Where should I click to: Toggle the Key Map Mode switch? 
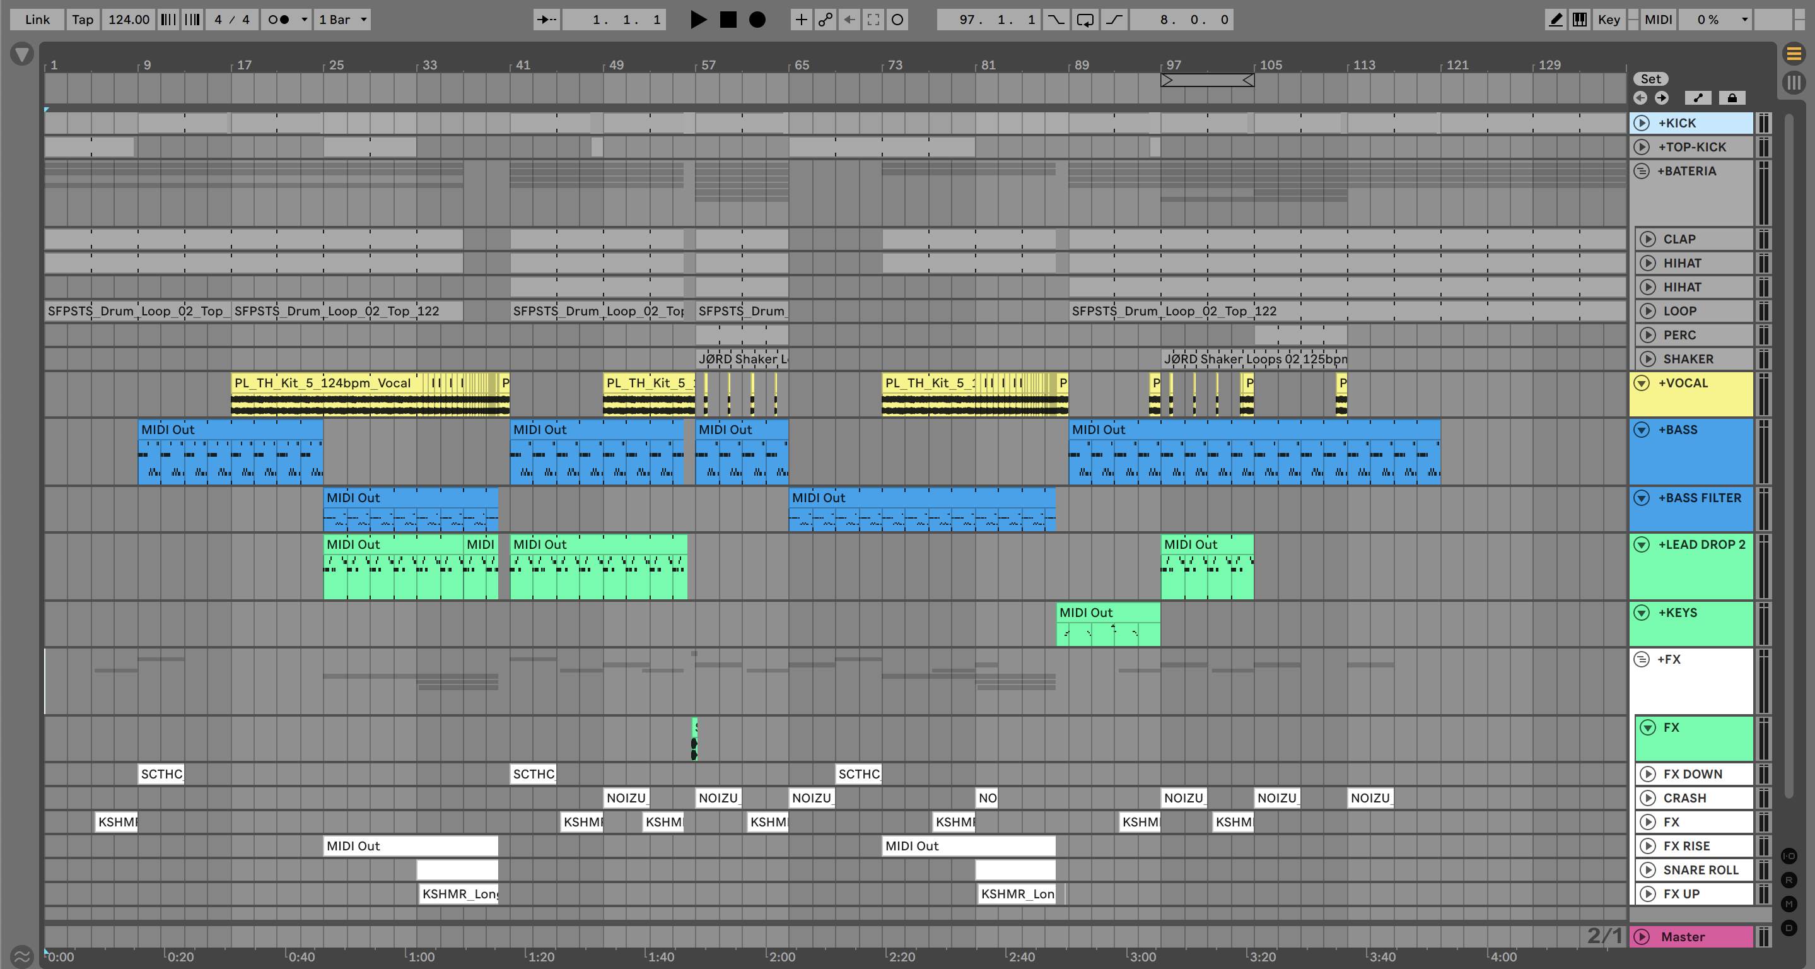1609,20
